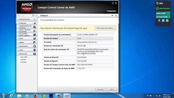Collapse the sidebar with double-arrow button
The image size is (174, 98).
point(36,16)
